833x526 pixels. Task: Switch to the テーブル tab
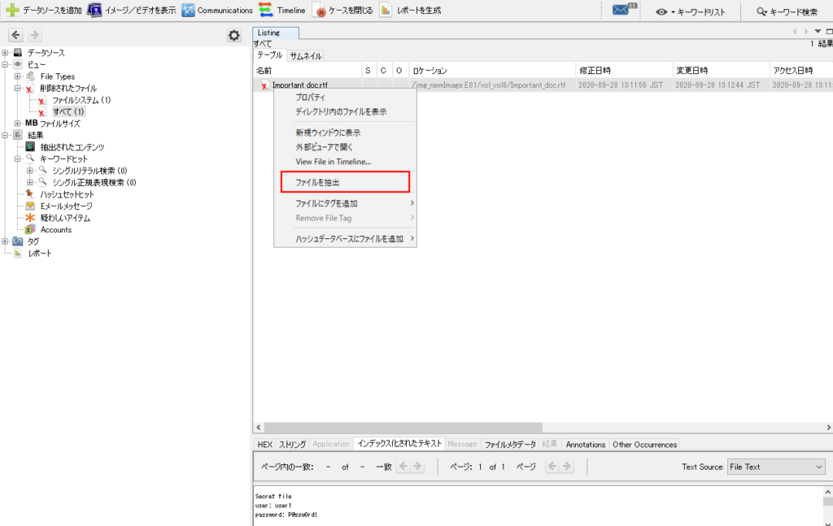tap(270, 55)
